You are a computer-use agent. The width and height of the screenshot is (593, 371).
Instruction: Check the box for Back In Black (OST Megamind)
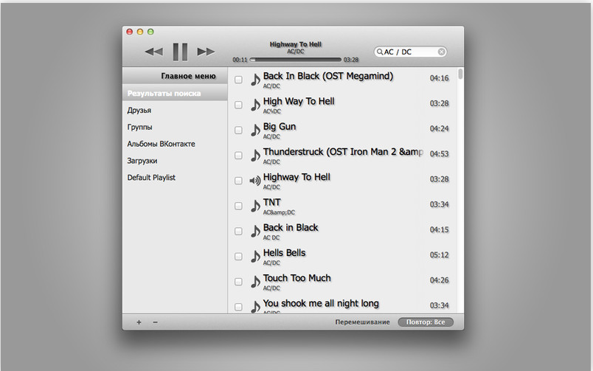tap(238, 80)
